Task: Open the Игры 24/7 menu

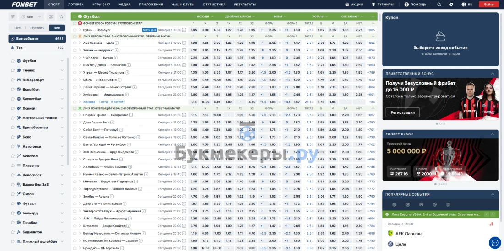Action: [x=101, y=5]
